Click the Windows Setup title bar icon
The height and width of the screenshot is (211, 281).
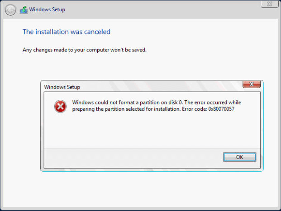point(24,9)
